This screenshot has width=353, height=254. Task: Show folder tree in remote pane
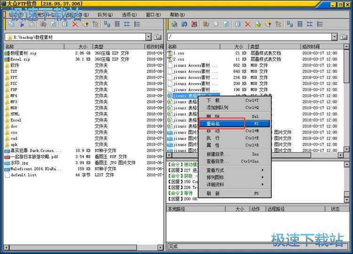click(278, 24)
